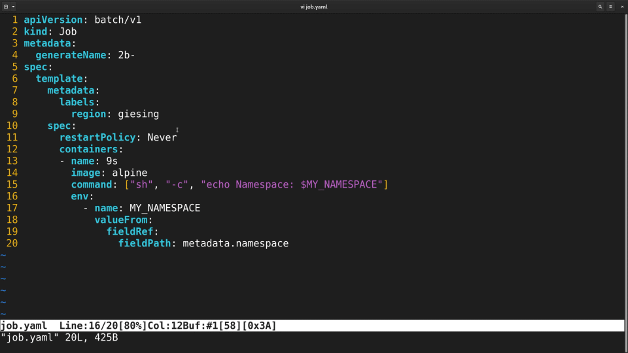The height and width of the screenshot is (353, 628).
Task: Click the 'containers' key
Action: pos(88,149)
